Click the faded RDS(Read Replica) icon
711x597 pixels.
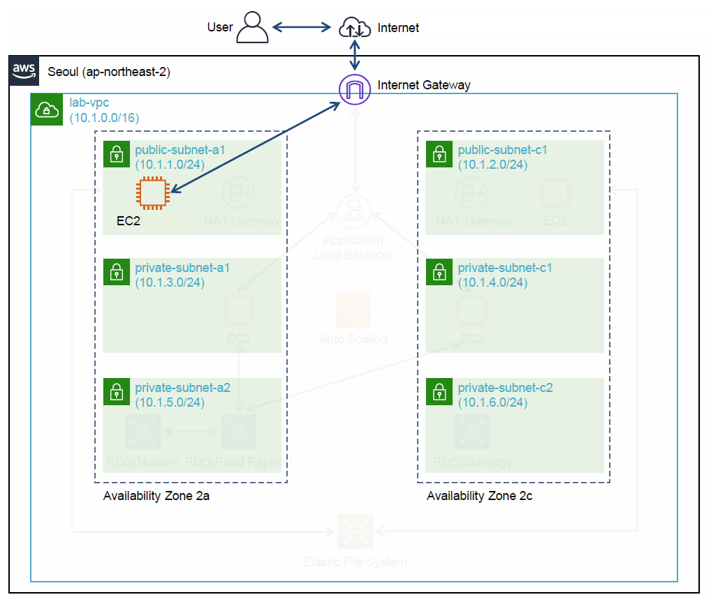(238, 431)
